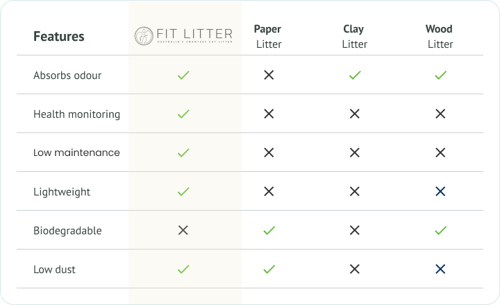
Task: Click Paper Litter's Biodegradable checkmark
Action: click(269, 230)
